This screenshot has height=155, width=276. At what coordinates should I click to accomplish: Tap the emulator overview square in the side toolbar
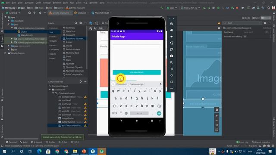tap(172, 82)
